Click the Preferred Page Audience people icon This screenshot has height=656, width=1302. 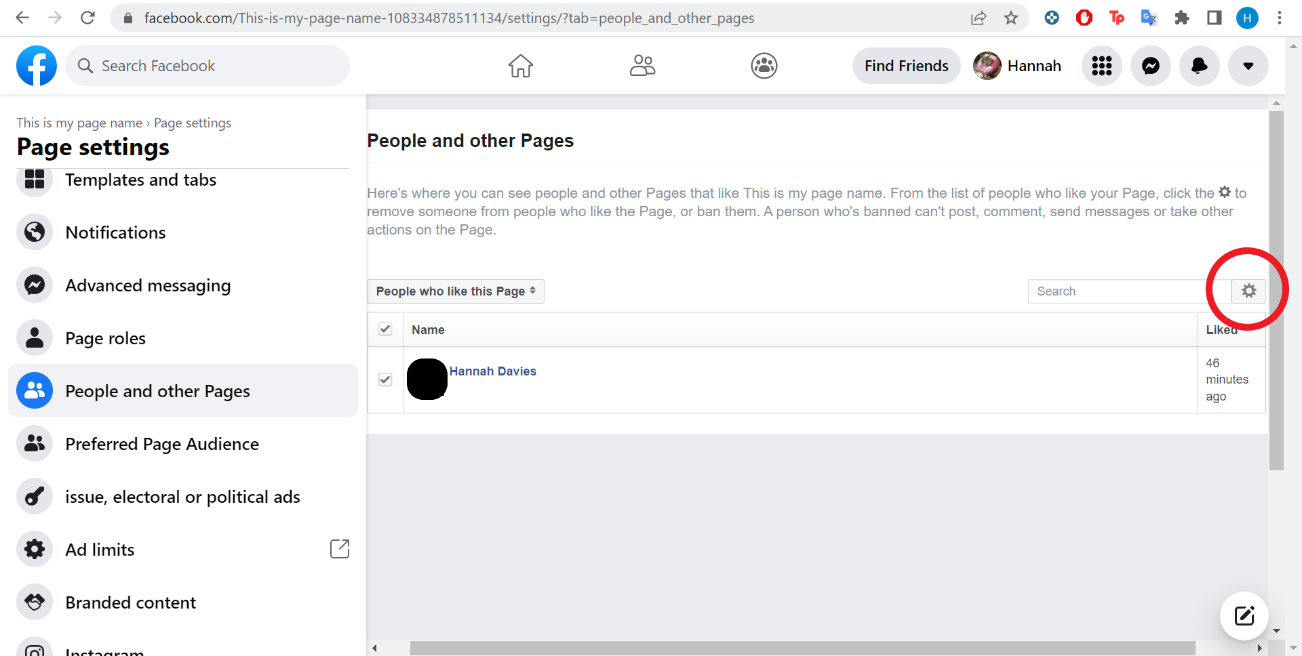35,444
